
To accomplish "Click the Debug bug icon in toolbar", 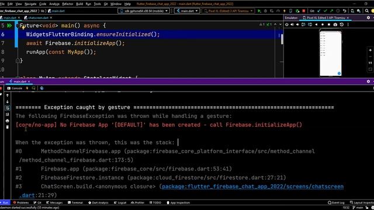I will [x=265, y=11].
